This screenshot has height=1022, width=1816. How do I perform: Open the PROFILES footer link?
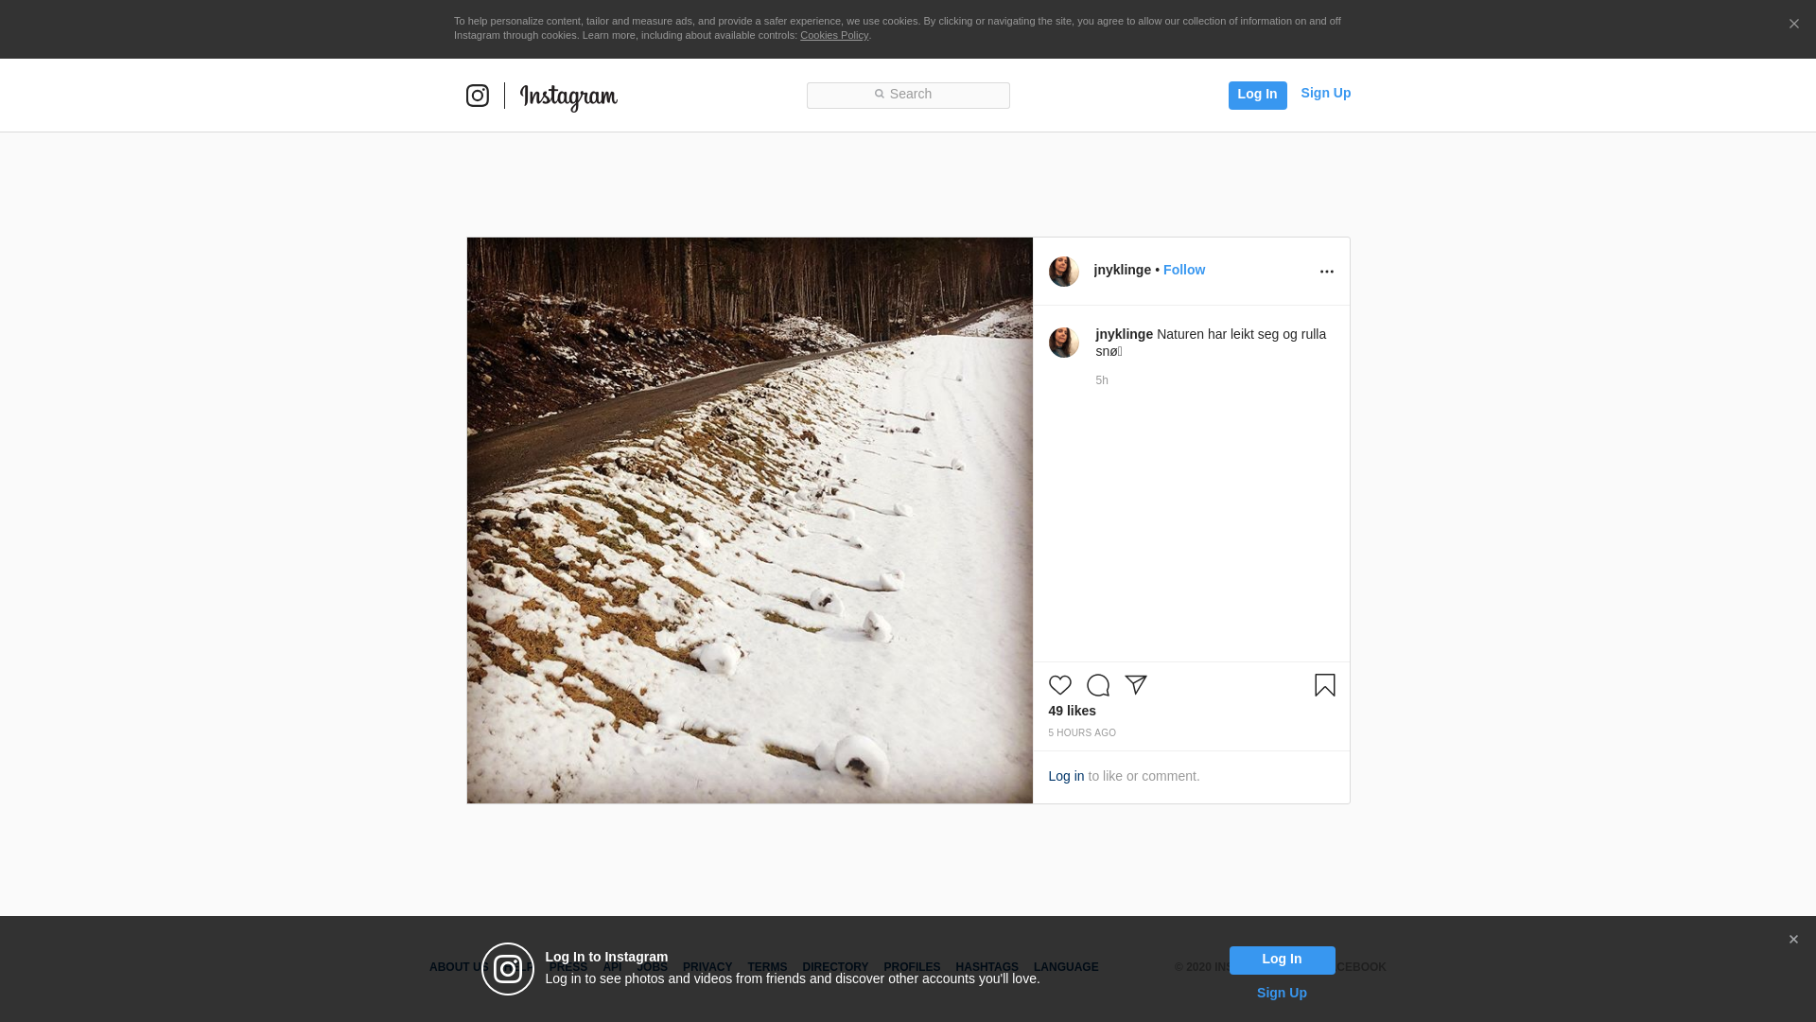click(x=912, y=967)
